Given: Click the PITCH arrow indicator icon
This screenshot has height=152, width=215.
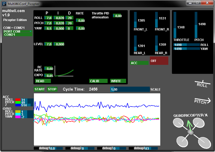Looking at the screenshot, I should (203, 101).
